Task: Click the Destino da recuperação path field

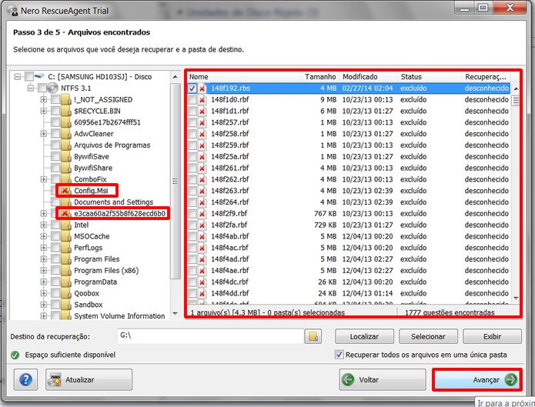Action: click(x=210, y=336)
